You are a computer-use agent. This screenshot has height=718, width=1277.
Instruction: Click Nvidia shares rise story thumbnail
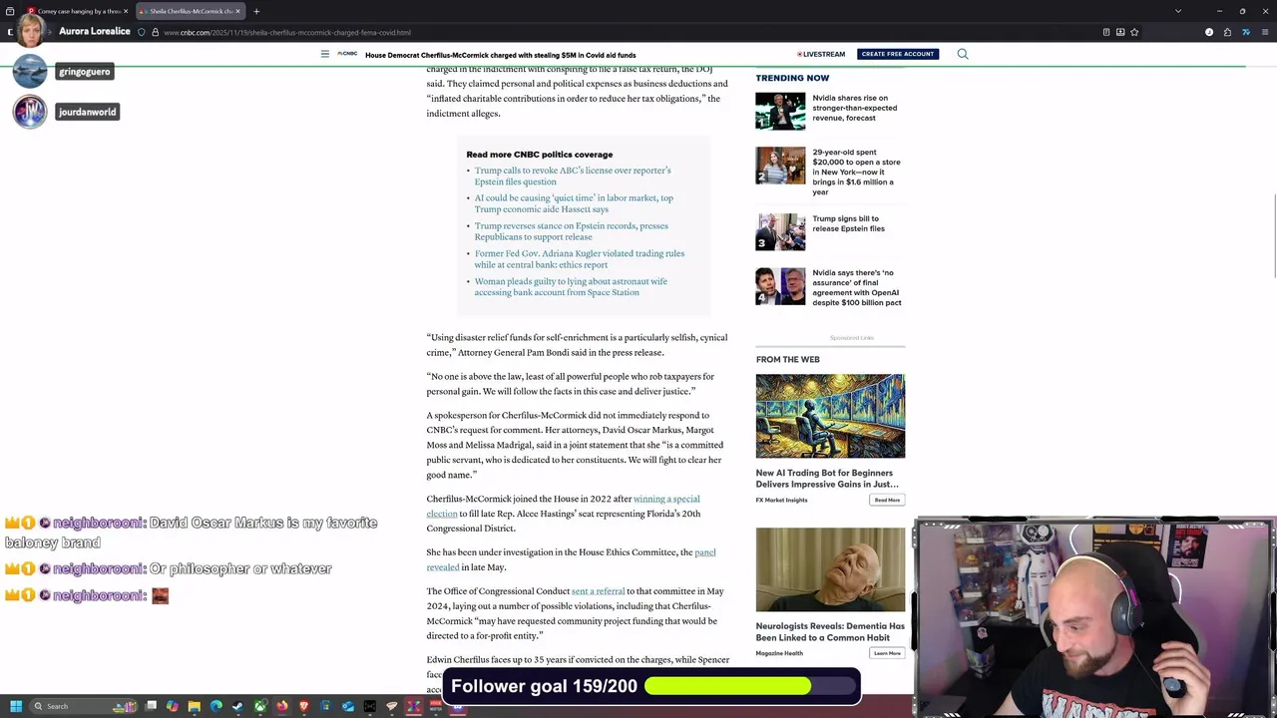pos(780,111)
